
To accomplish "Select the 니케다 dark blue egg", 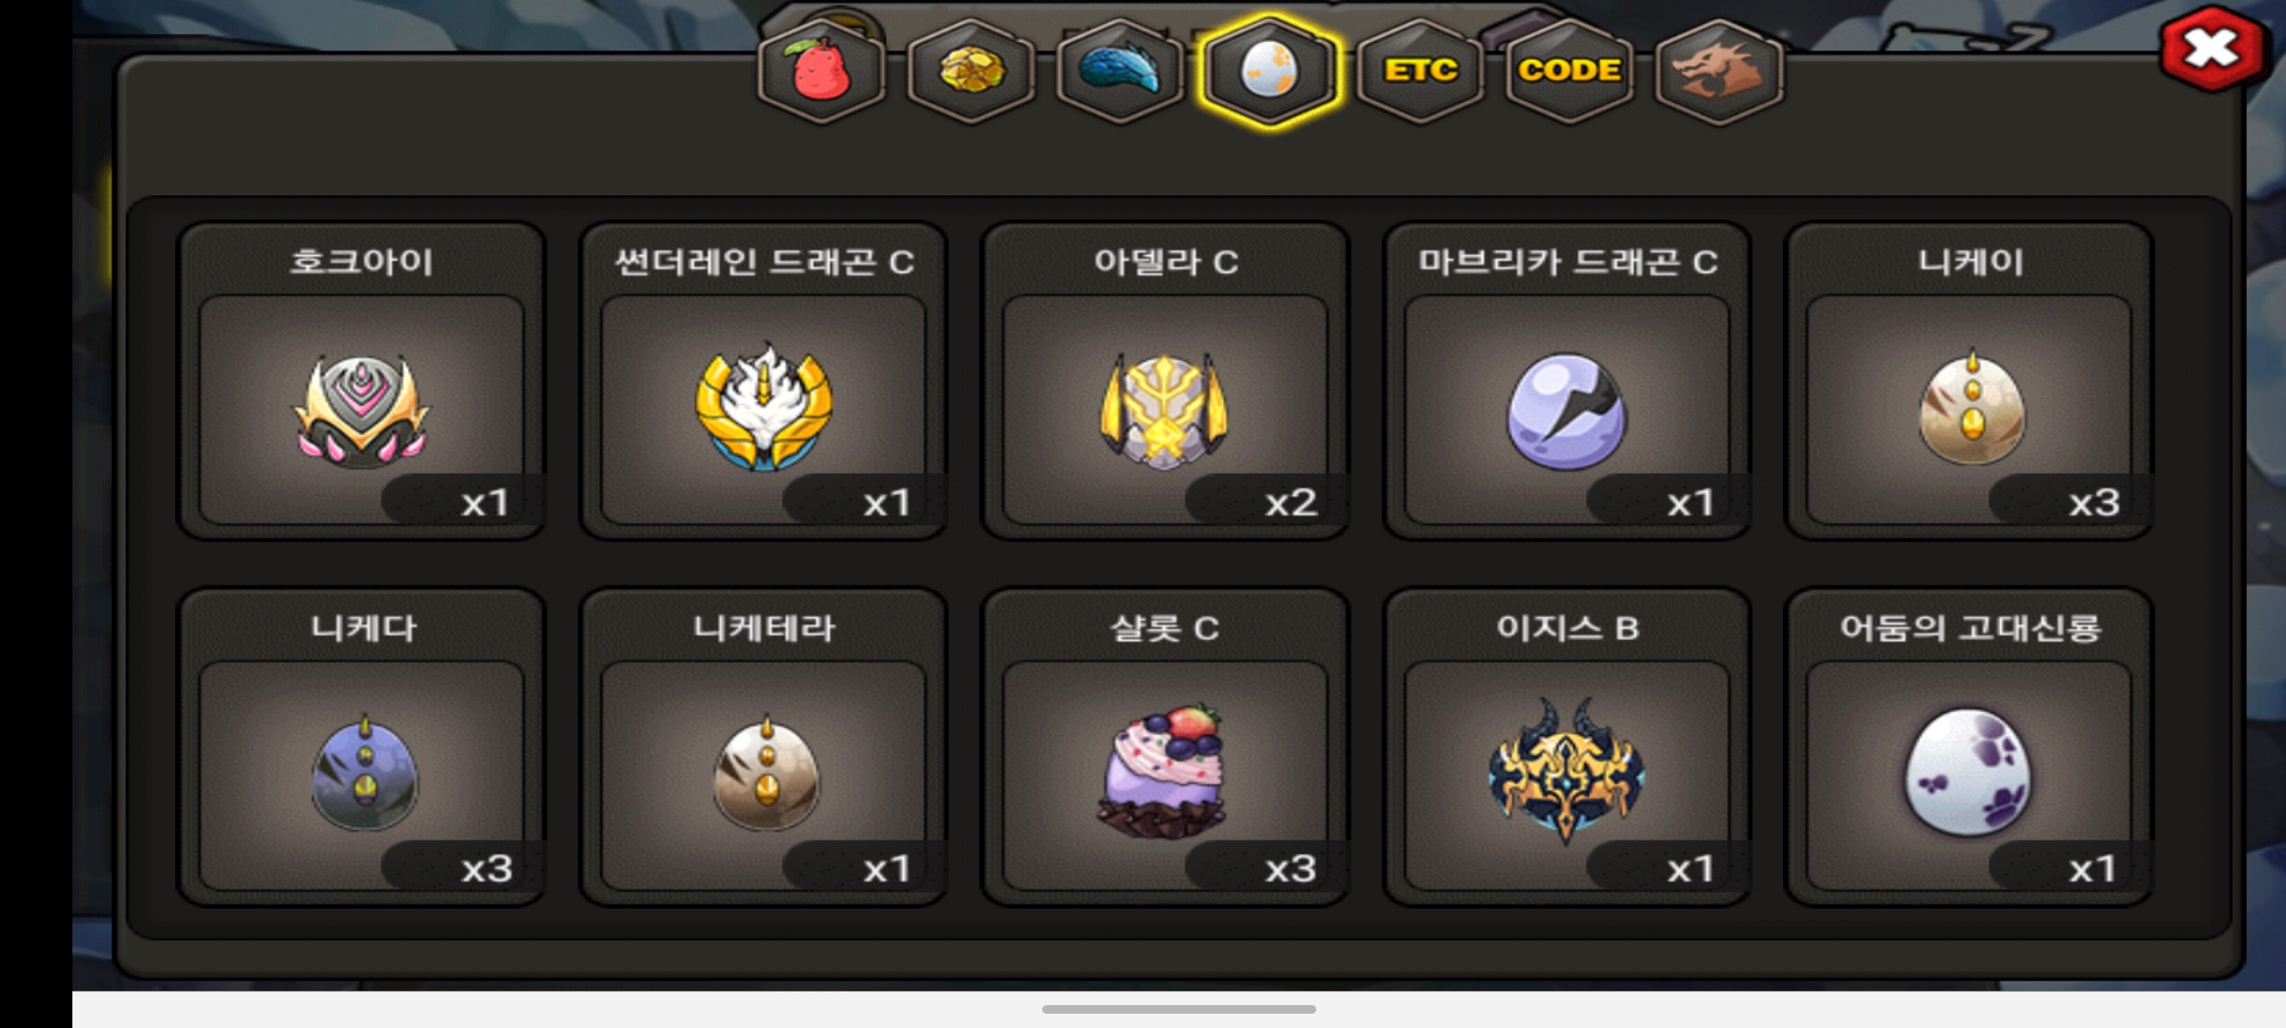I will click(364, 774).
